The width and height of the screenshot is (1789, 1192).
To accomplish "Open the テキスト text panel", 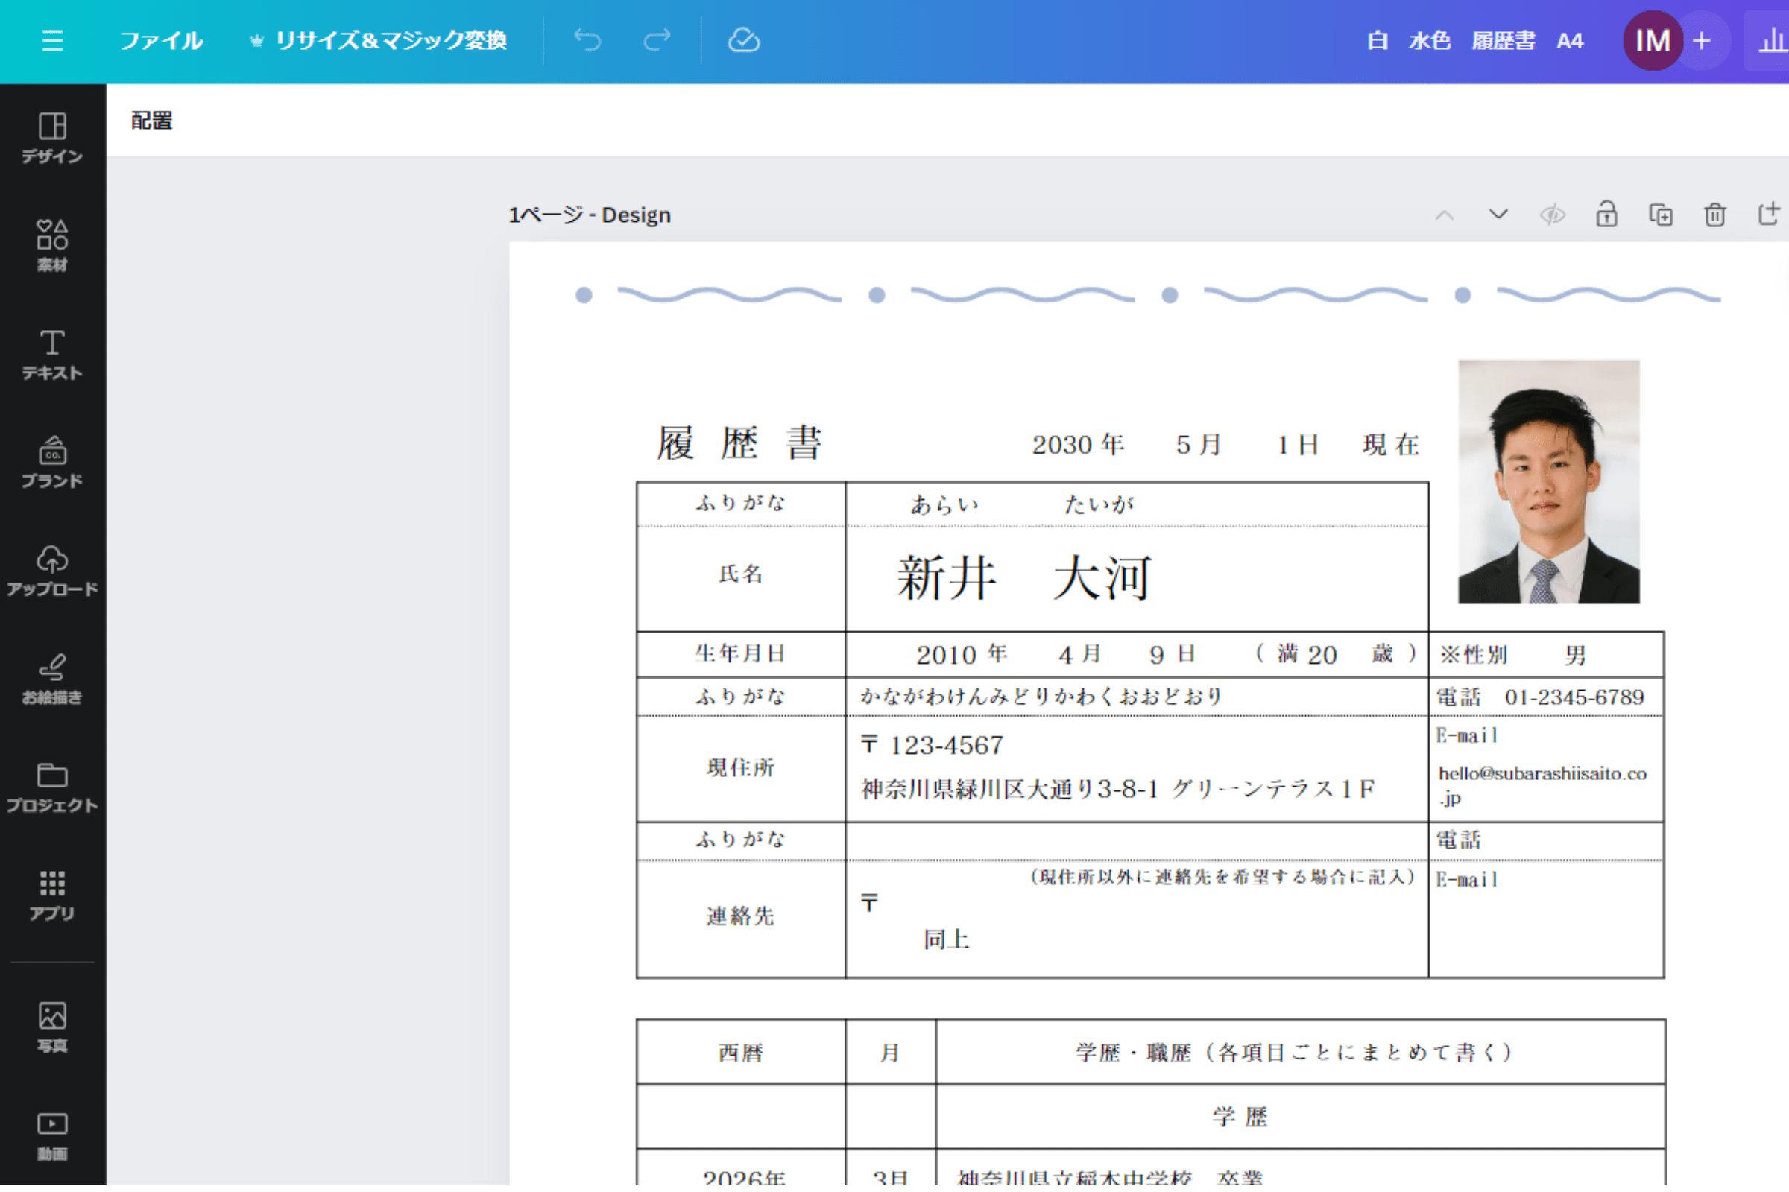I will click(51, 355).
